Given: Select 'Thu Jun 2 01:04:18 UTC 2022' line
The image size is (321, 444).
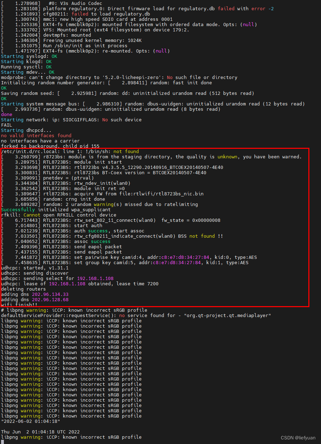Looking at the screenshot, I should click(x=40, y=432).
